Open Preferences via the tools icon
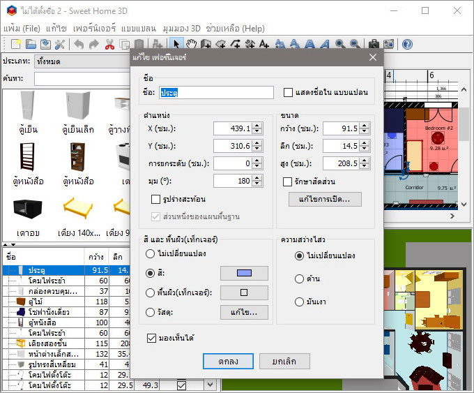Image resolution: width=474 pixels, height=393 pixels. [60, 44]
